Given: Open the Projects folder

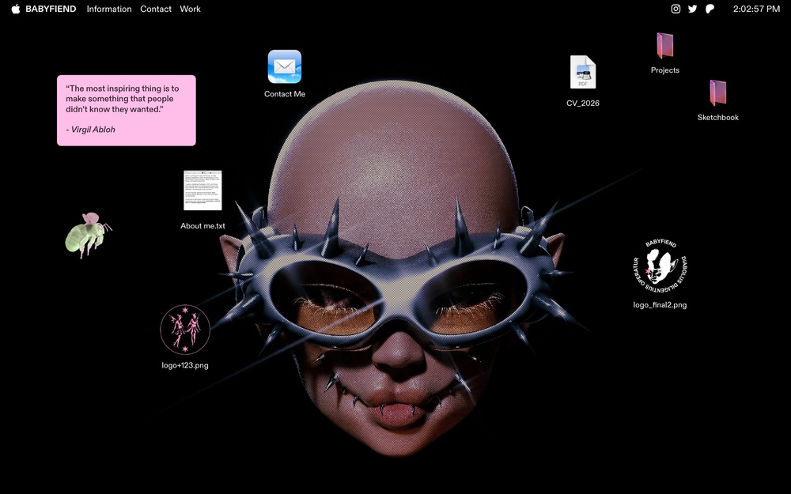Looking at the screenshot, I should (664, 46).
